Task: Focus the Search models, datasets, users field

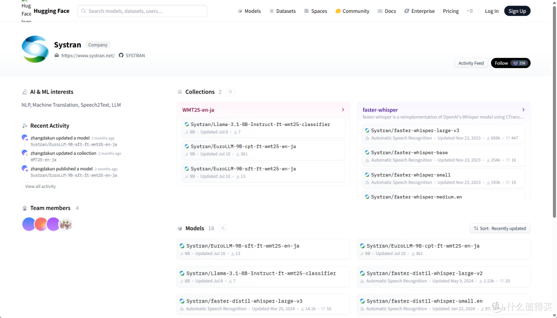Action: pos(142,11)
